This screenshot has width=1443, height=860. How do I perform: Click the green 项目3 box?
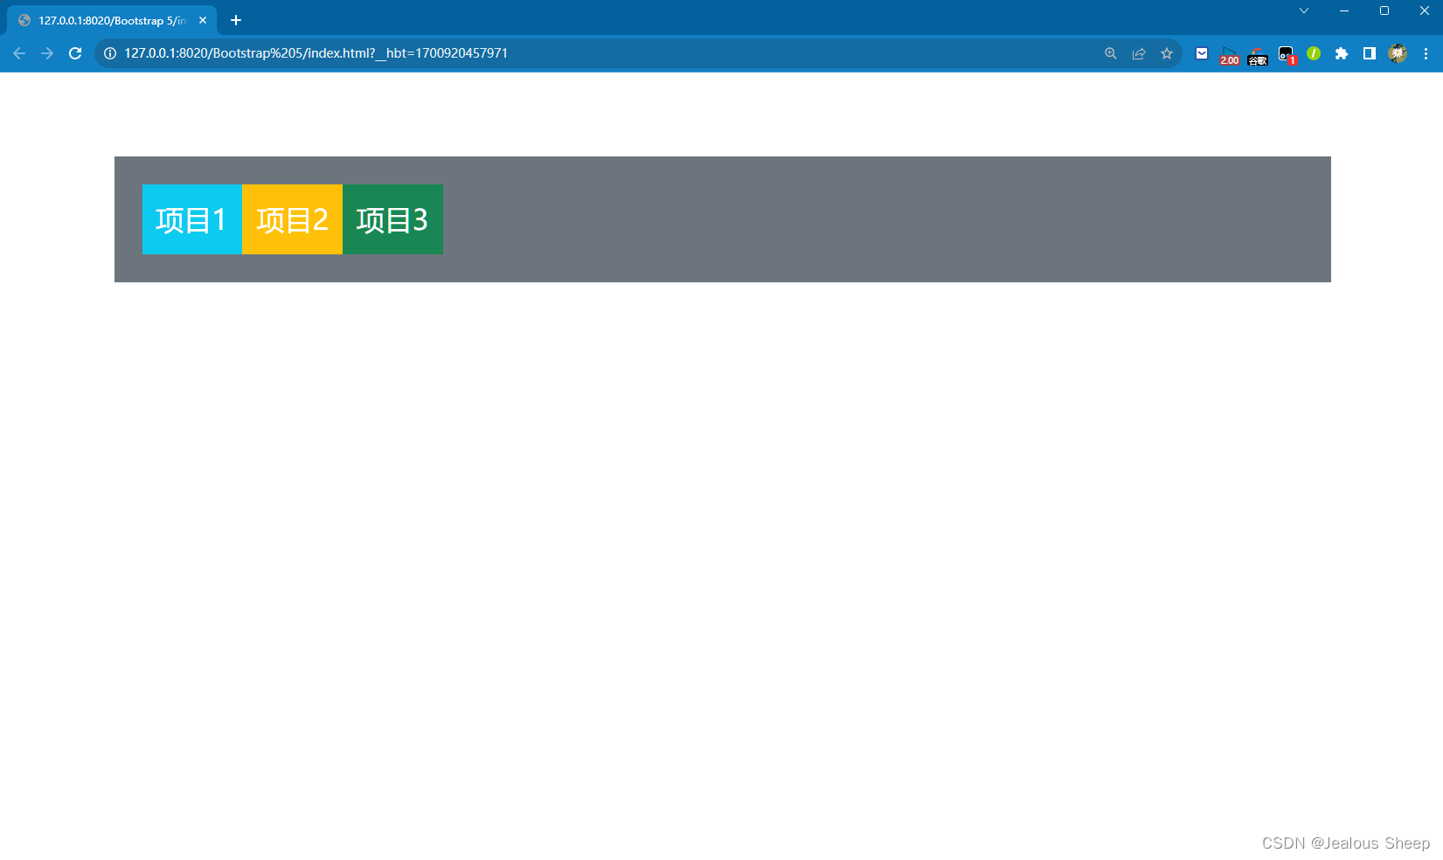tap(392, 219)
